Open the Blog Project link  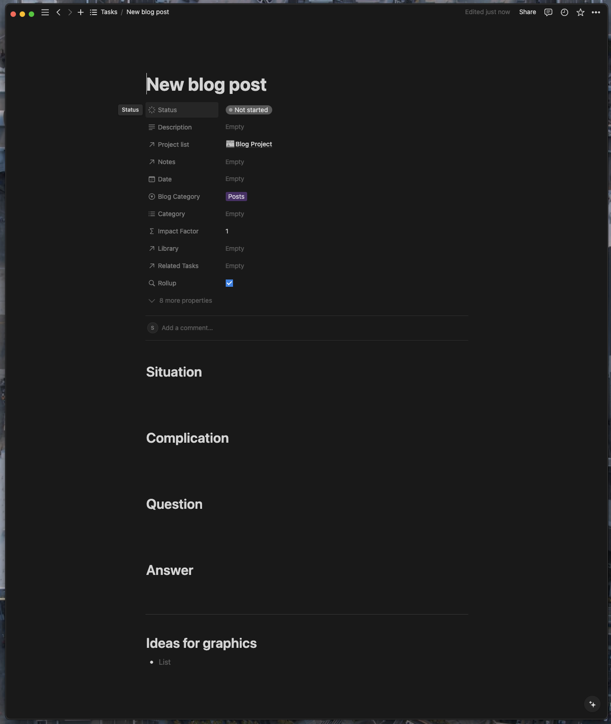pos(253,144)
